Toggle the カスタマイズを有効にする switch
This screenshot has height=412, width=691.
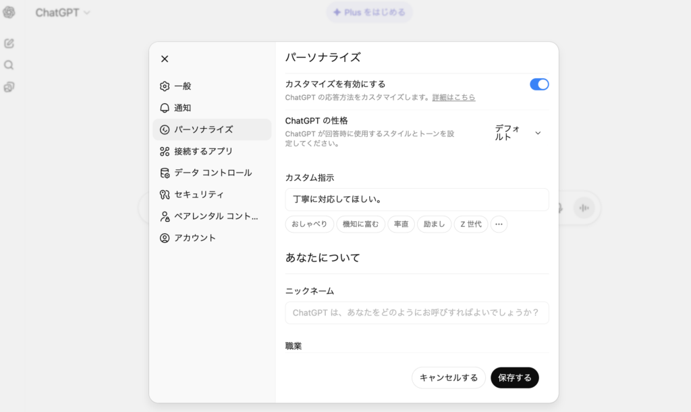coord(539,84)
